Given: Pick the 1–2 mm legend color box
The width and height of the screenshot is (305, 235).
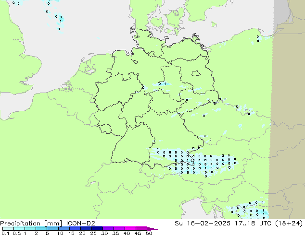Looking at the screenshot, I should click(30, 229).
